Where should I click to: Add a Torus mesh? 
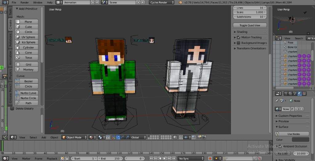26,57
